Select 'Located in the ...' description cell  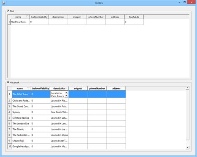point(59,129)
